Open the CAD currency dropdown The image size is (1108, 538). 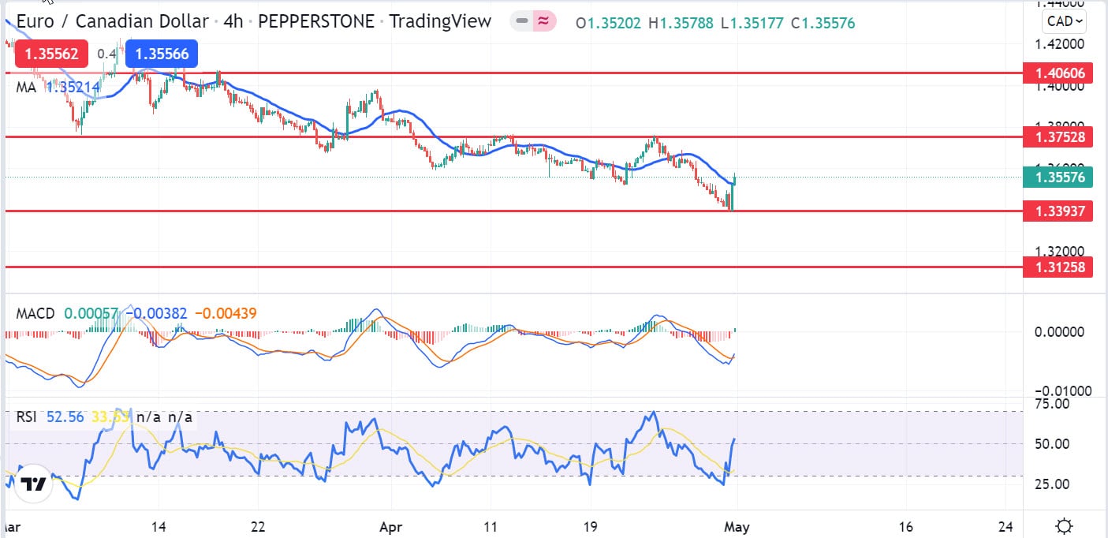(1064, 21)
